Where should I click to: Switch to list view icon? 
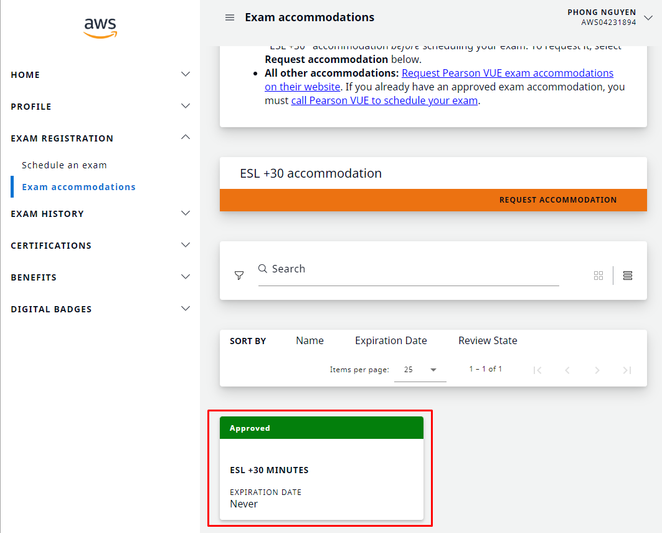628,276
